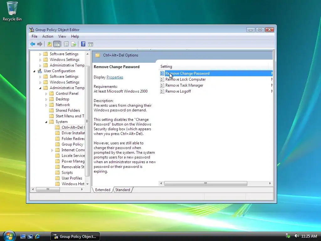Click the User Configuration icon
321x241 pixels.
click(40, 71)
